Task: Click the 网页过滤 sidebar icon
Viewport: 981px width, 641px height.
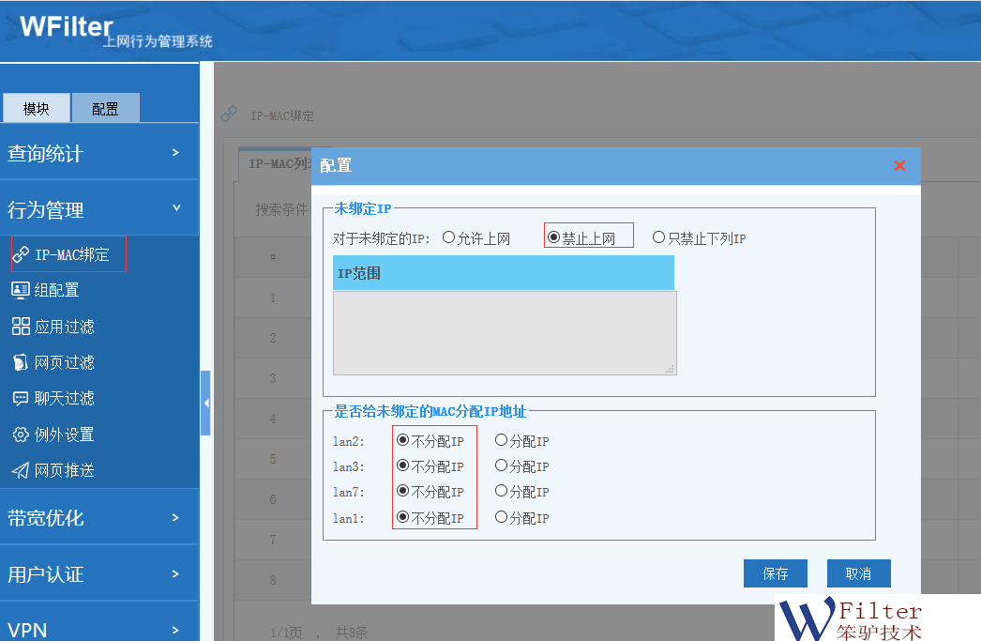Action: (x=21, y=362)
